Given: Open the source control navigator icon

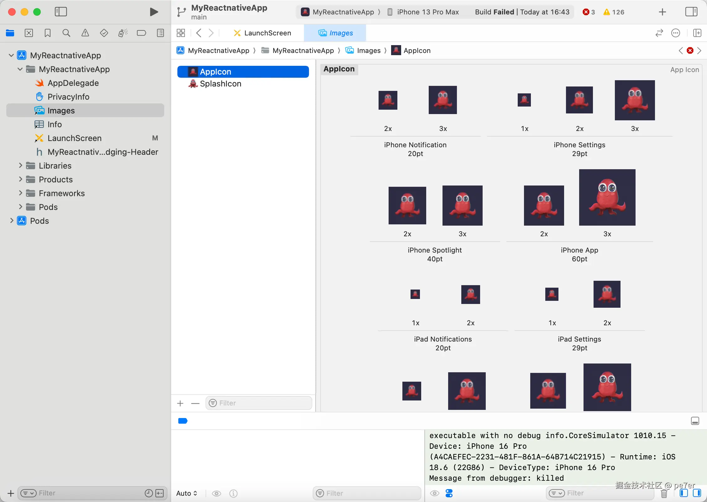Looking at the screenshot, I should point(29,33).
